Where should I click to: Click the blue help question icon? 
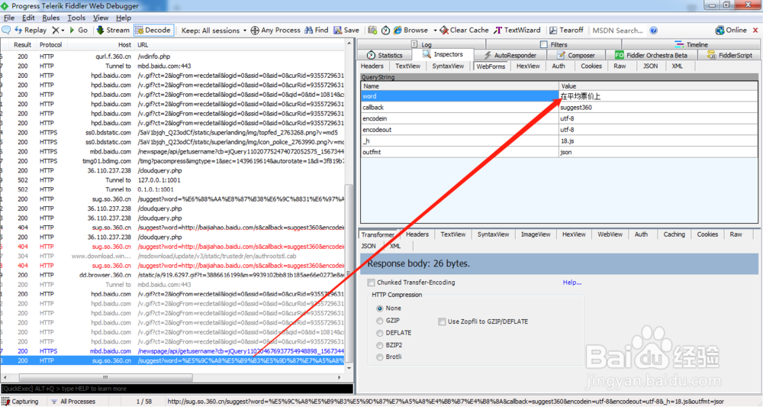(654, 31)
